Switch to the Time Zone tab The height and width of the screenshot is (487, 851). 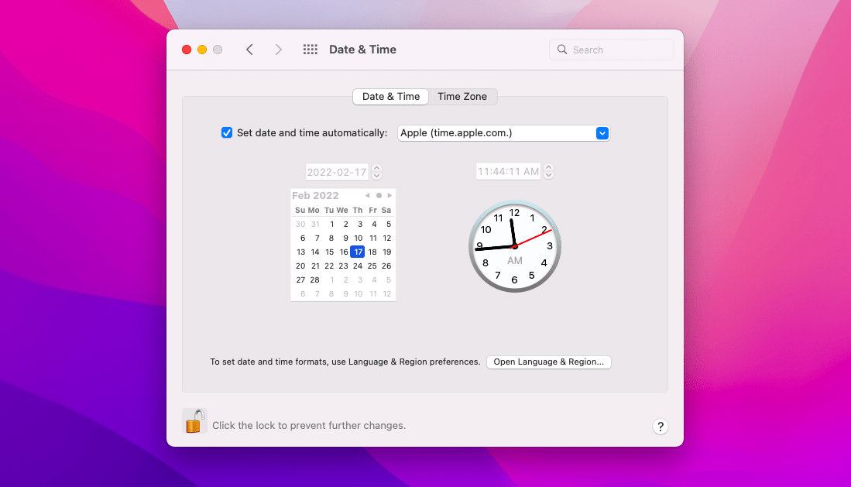[x=462, y=96]
